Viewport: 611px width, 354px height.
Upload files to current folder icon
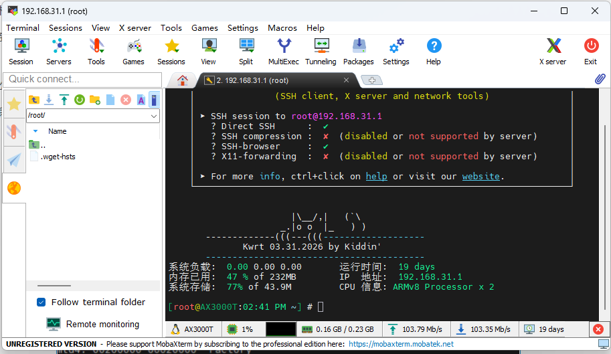[64, 100]
